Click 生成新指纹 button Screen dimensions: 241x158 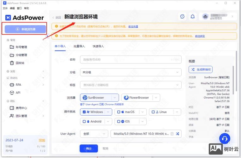[x=201, y=70]
